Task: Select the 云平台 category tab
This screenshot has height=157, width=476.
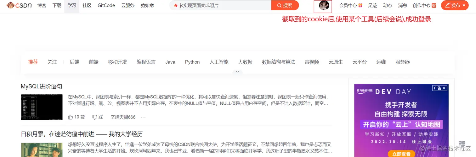Action: [360, 62]
